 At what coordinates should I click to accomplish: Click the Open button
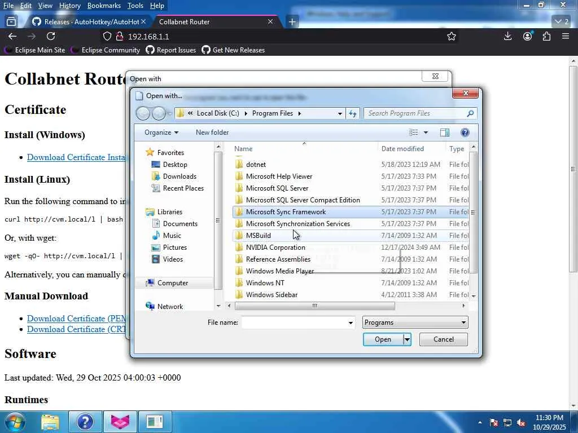point(383,339)
